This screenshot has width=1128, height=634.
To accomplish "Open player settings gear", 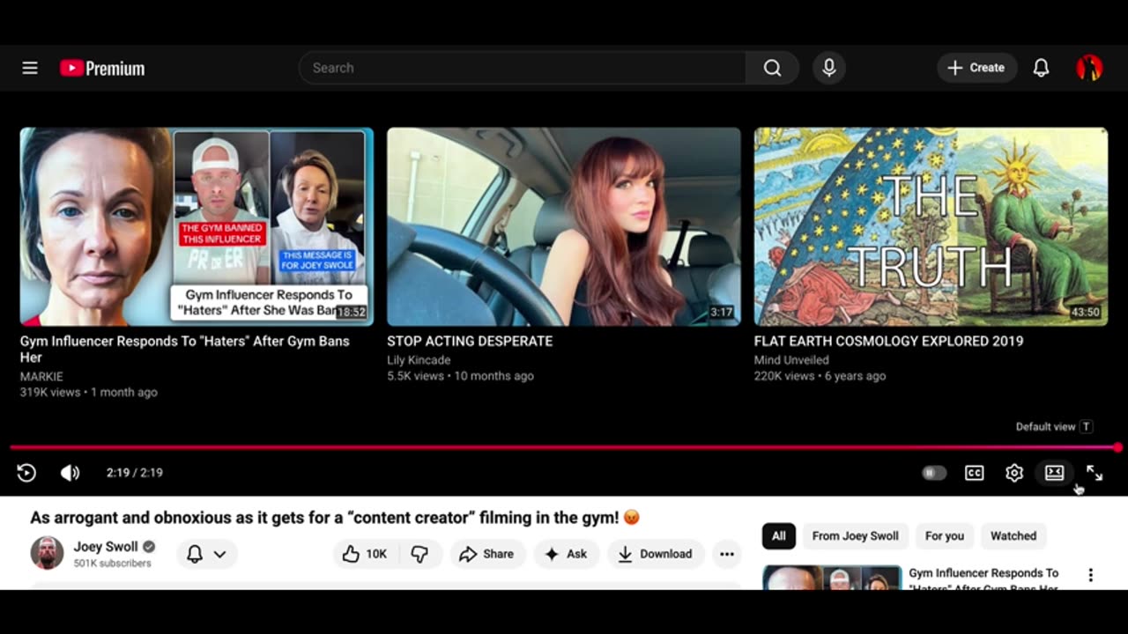I will (x=1014, y=473).
